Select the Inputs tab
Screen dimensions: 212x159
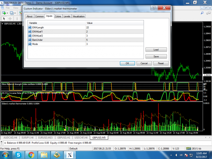(x=49, y=16)
